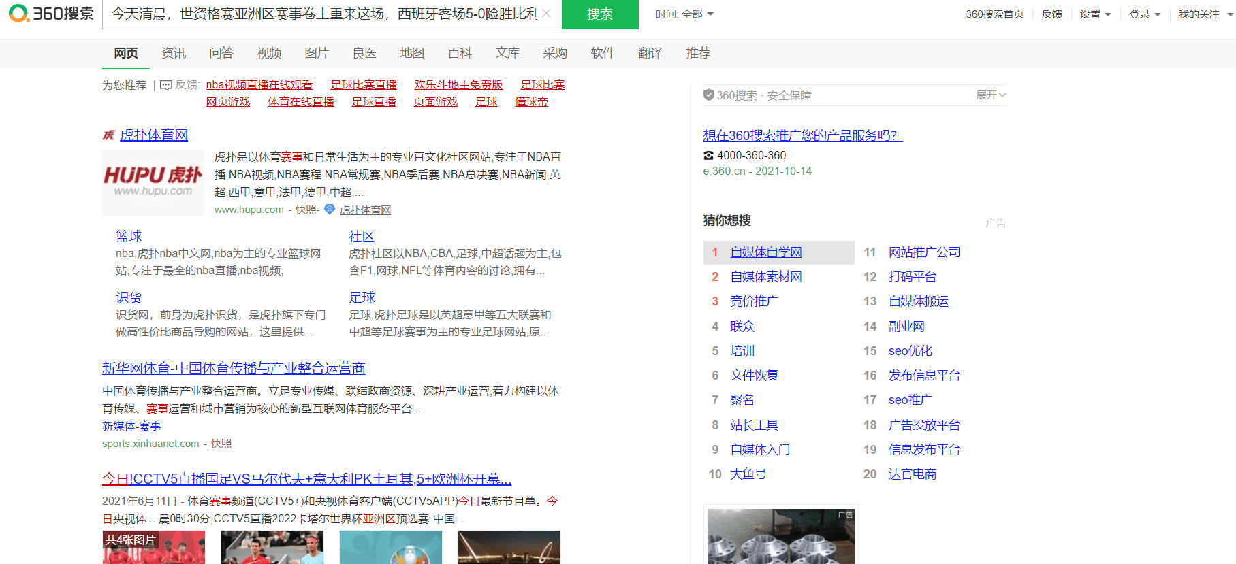
Task: Open the 时间: 全部 filter dropdown
Action: [684, 14]
